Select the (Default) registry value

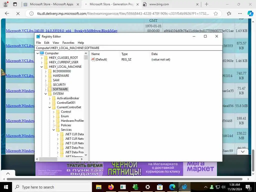101,59
